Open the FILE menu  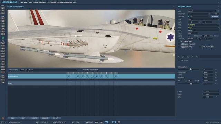21,2
